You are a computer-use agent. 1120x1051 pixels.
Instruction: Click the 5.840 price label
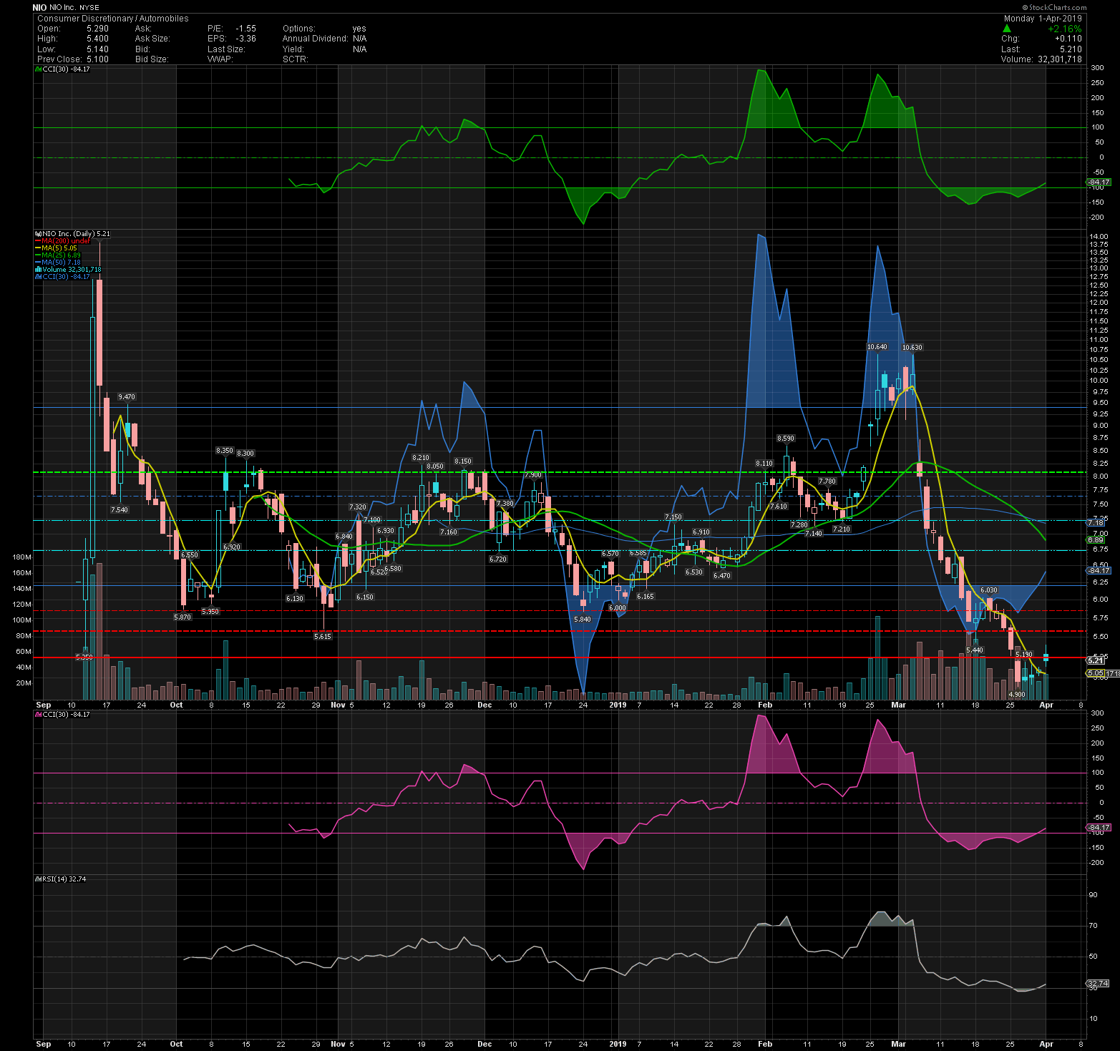click(x=583, y=619)
